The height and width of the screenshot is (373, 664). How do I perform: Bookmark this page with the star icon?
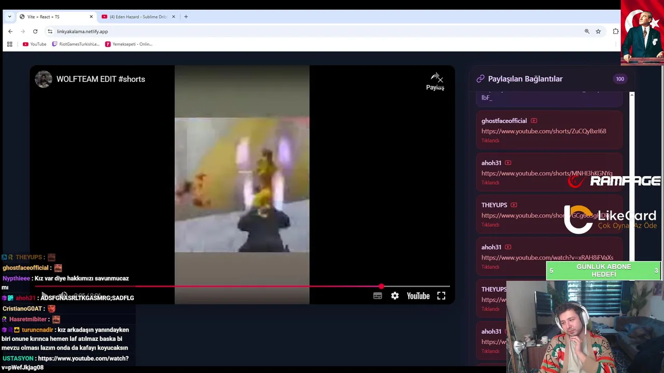click(598, 32)
